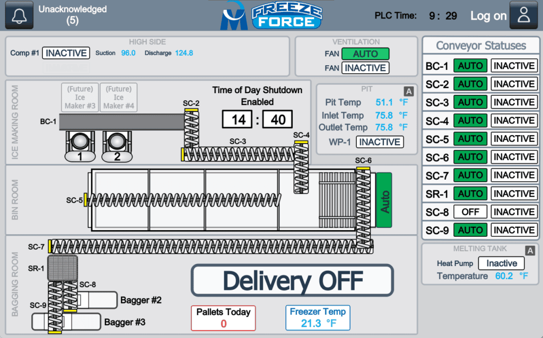Edit shutdown minute field 40
This screenshot has width=543, height=338.
click(x=277, y=119)
